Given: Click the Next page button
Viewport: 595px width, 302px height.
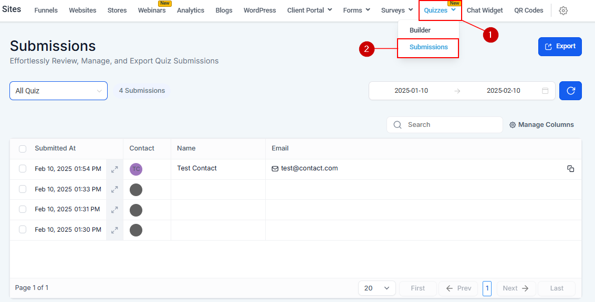Looking at the screenshot, I should [516, 288].
